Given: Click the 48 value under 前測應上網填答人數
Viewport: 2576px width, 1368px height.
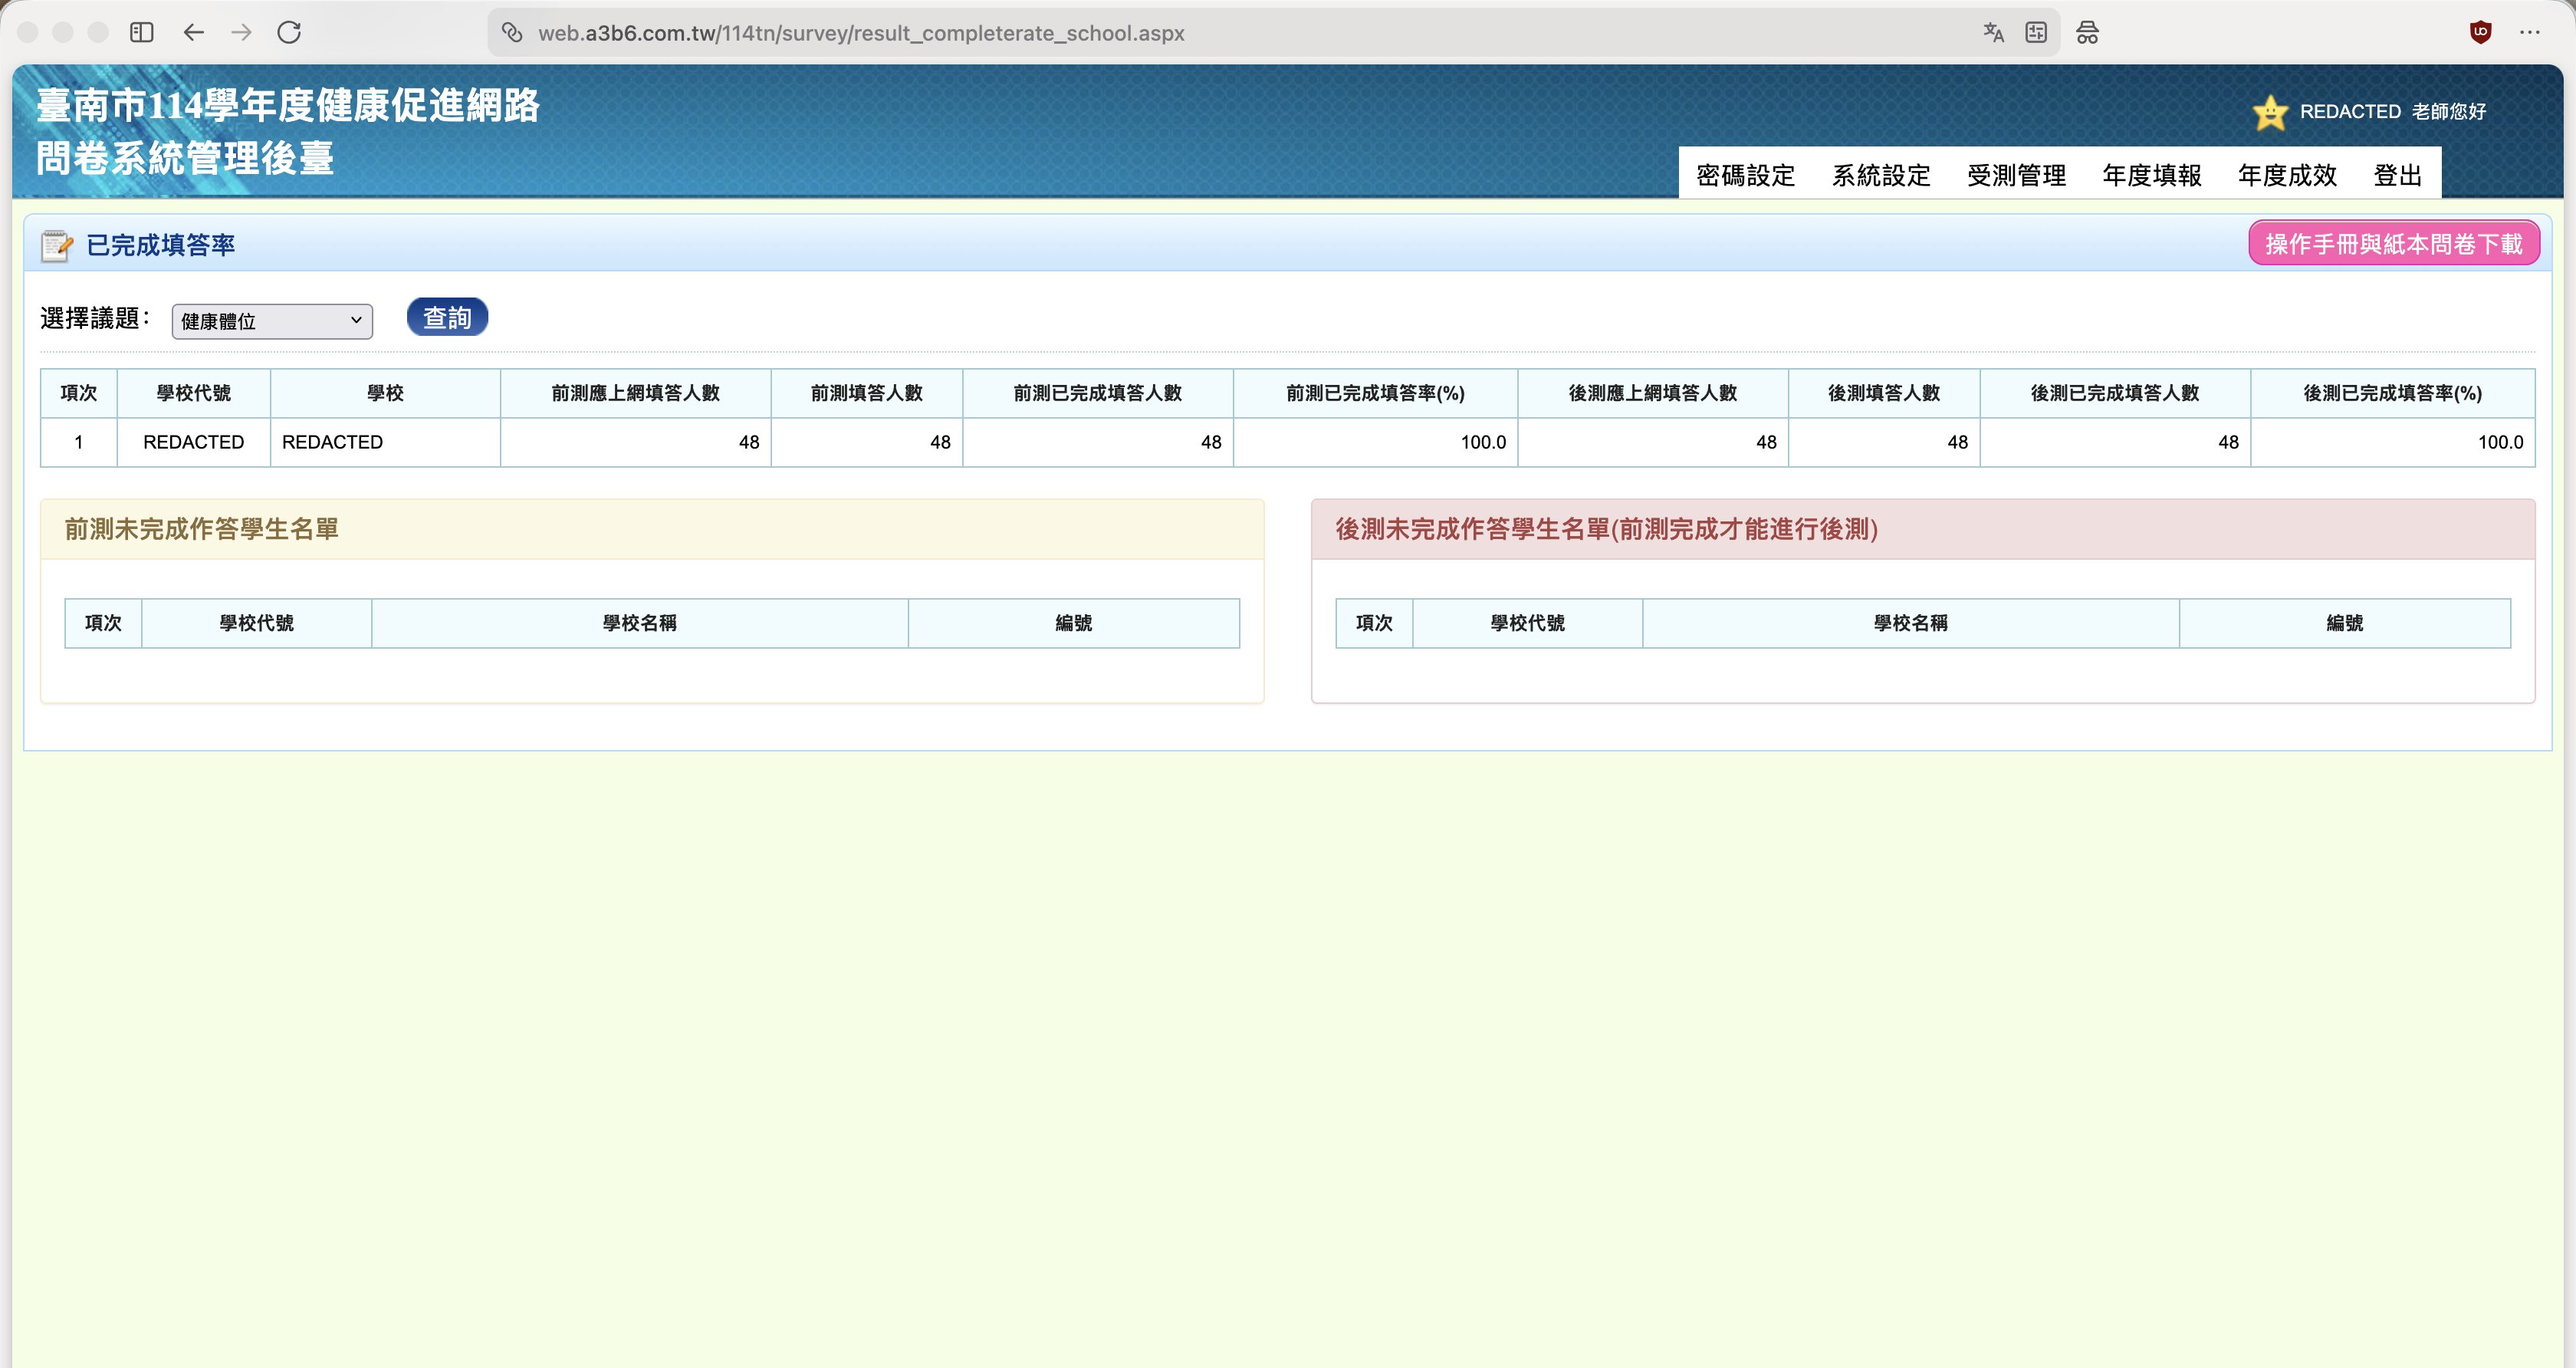Looking at the screenshot, I should click(749, 442).
